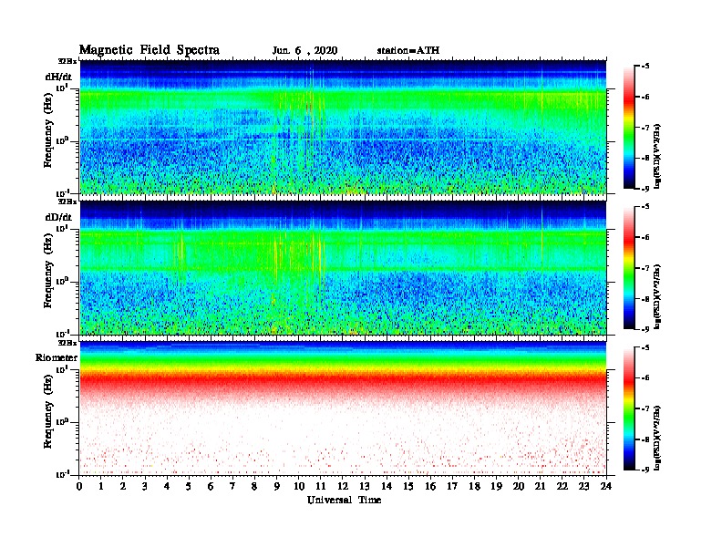Image resolution: width=722 pixels, height=558 pixels.
Task: Click the 32Hz label above dH/dt
Action: (x=67, y=61)
